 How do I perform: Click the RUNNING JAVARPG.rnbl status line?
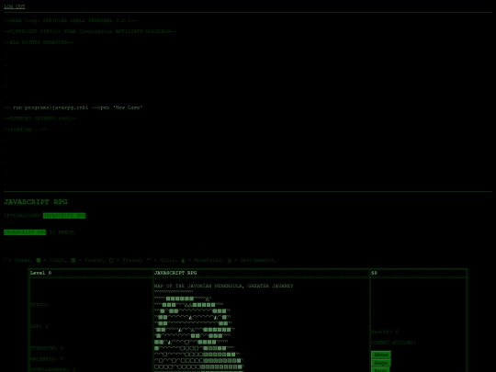click(39, 118)
